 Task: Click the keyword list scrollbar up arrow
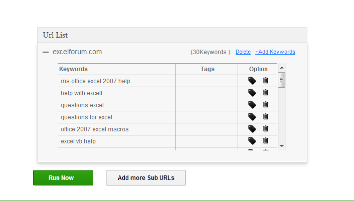point(282,68)
